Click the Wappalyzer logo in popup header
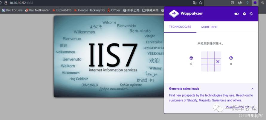Image resolution: width=266 pixels, height=120 pixels. 186,13
